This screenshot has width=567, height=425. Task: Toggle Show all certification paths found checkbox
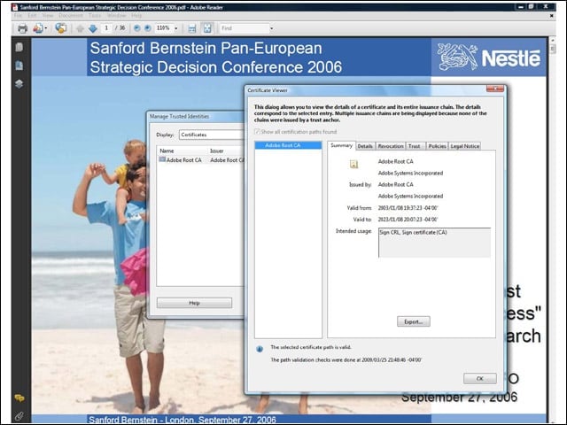pyautogui.click(x=257, y=132)
